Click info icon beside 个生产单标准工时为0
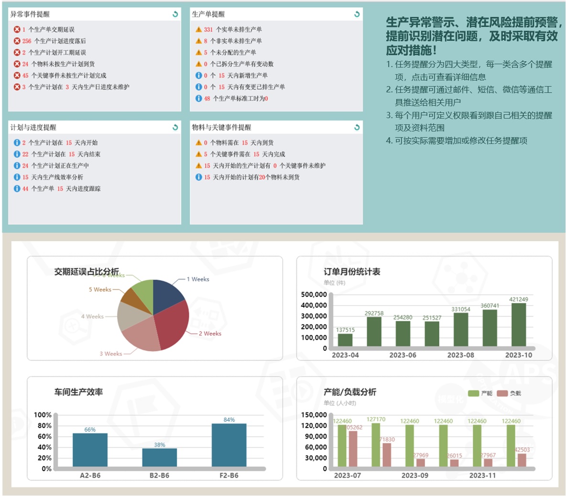Screen dimensions: 566x496 pyautogui.click(x=198, y=98)
